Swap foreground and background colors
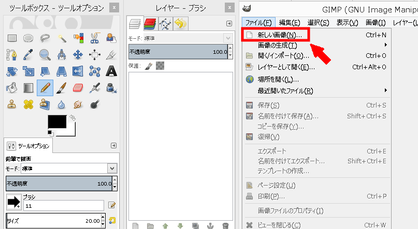 (72, 118)
